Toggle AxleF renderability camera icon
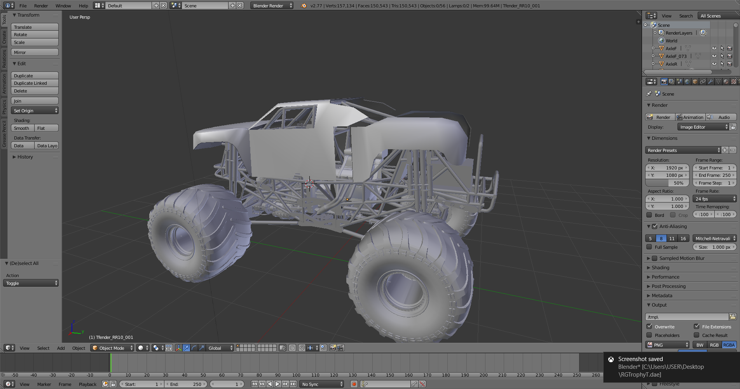Screen dimensions: 740x389 tap(730, 48)
